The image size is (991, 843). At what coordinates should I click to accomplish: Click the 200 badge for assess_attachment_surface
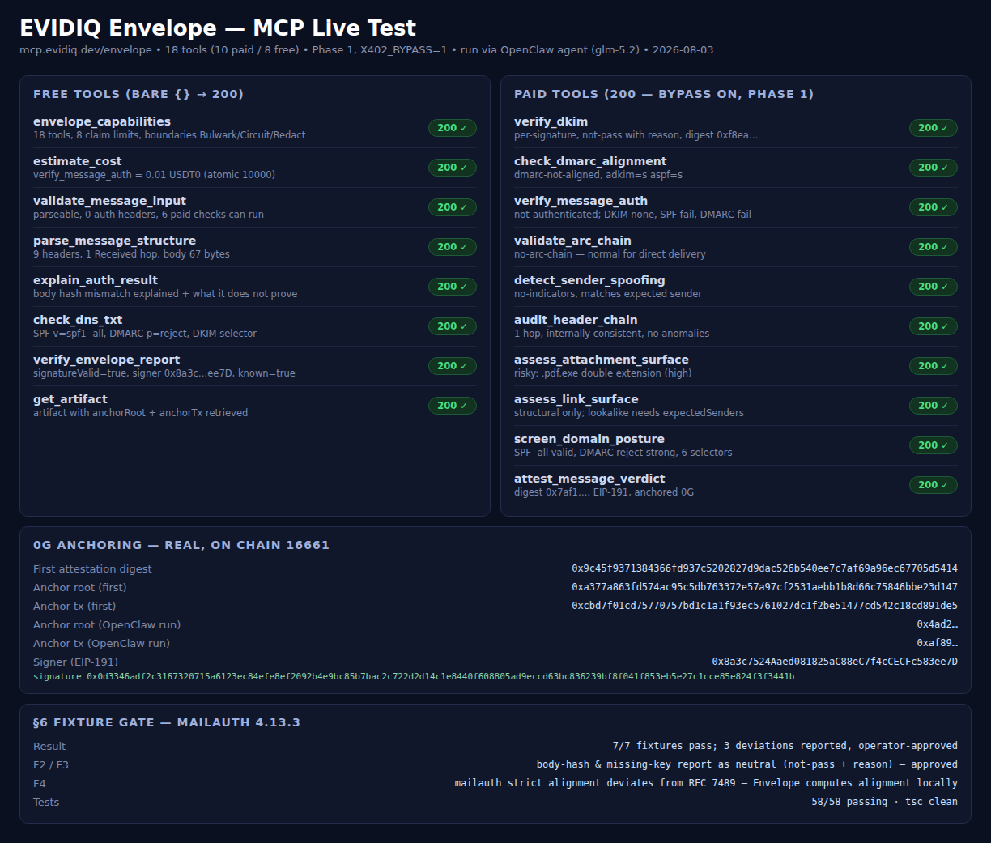pos(933,366)
